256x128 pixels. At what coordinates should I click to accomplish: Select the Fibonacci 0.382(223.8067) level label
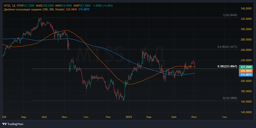pyautogui.click(x=227, y=66)
